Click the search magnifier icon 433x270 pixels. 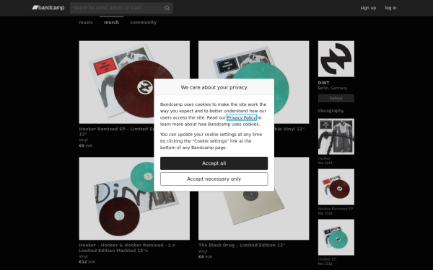click(x=167, y=8)
